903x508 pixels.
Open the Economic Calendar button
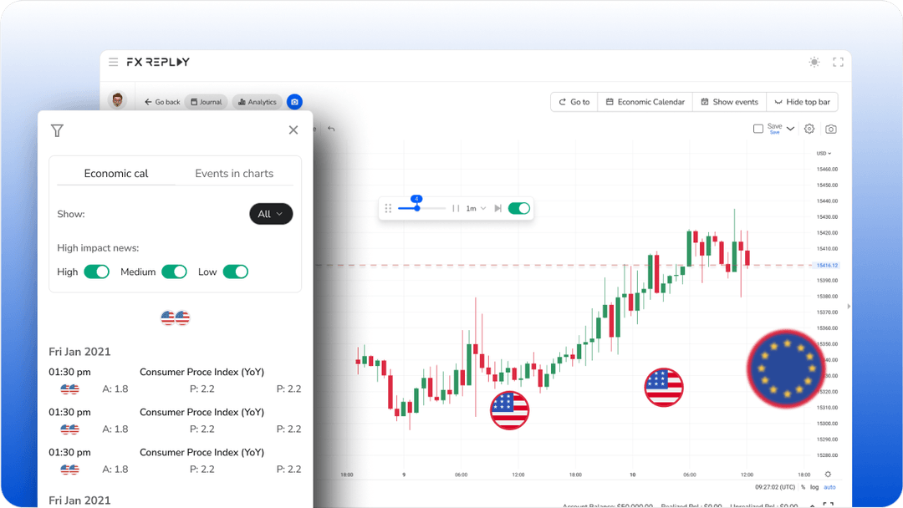click(645, 101)
